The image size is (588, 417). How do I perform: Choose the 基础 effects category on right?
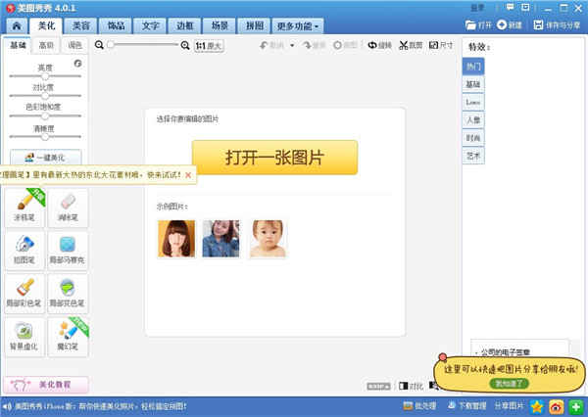coord(473,84)
